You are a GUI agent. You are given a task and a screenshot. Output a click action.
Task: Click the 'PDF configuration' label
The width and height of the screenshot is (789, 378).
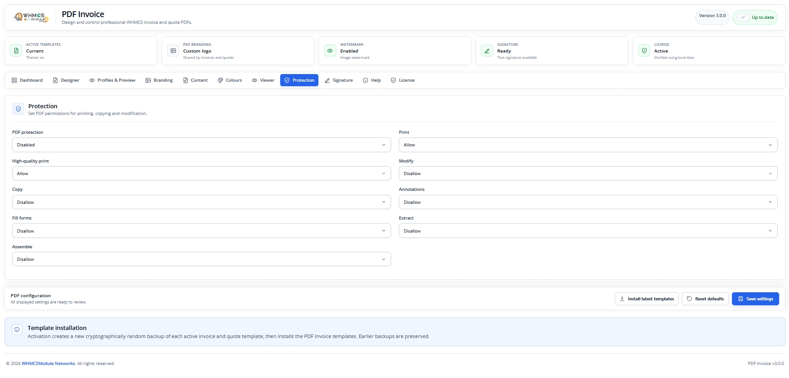31,296
